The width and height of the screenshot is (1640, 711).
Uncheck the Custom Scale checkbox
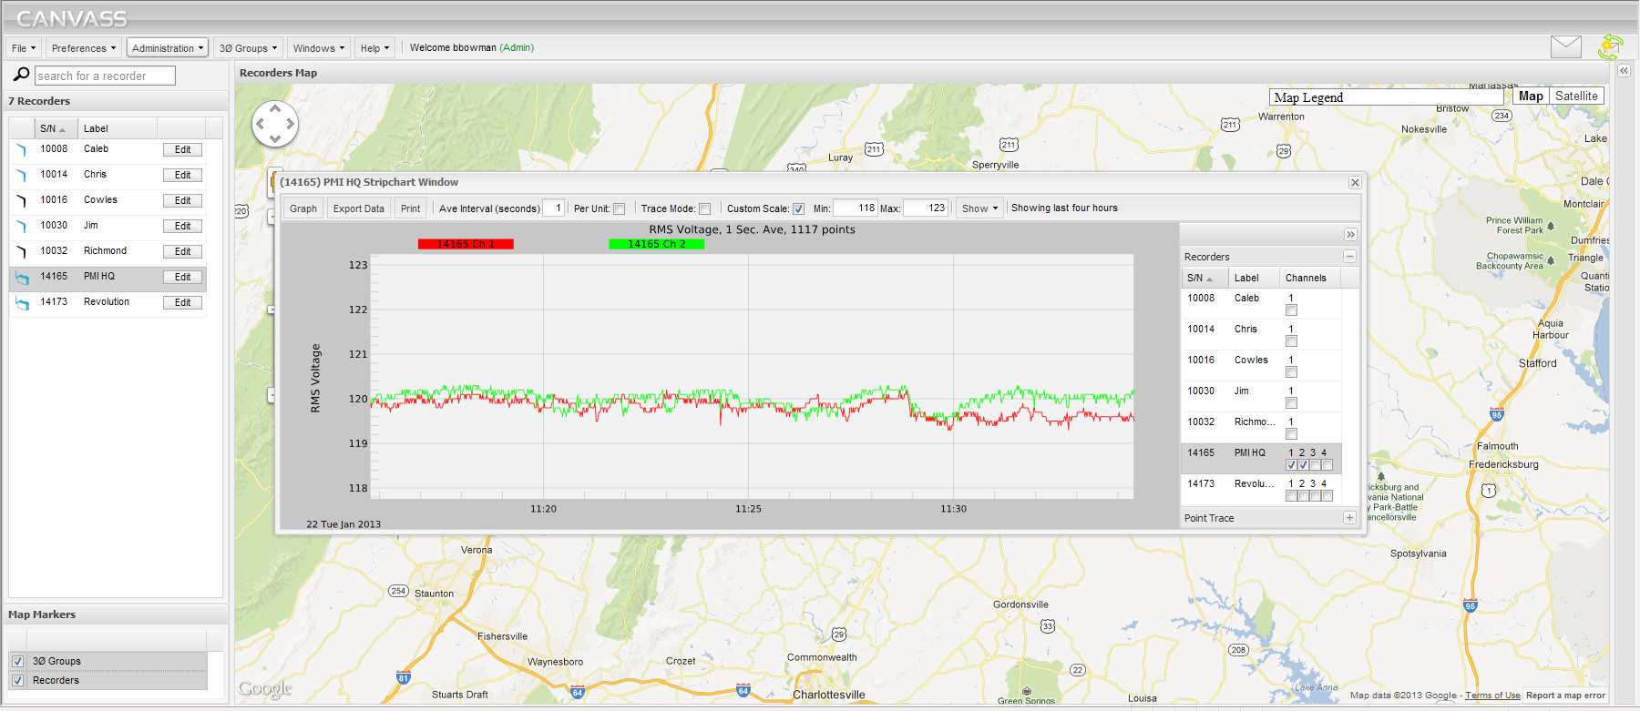click(x=798, y=208)
